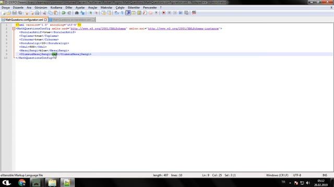Switch to the second MathQuestions translation tab
334x187 pixels.
click(x=71, y=20)
